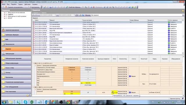Click the yellow folder icon in the Задания header
This screenshot has height=105, width=186.
[x=183, y=11]
